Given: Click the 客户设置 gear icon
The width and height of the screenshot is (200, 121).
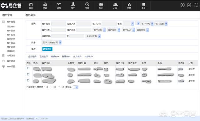Looking at the screenshot, I should [x=3, y=66].
